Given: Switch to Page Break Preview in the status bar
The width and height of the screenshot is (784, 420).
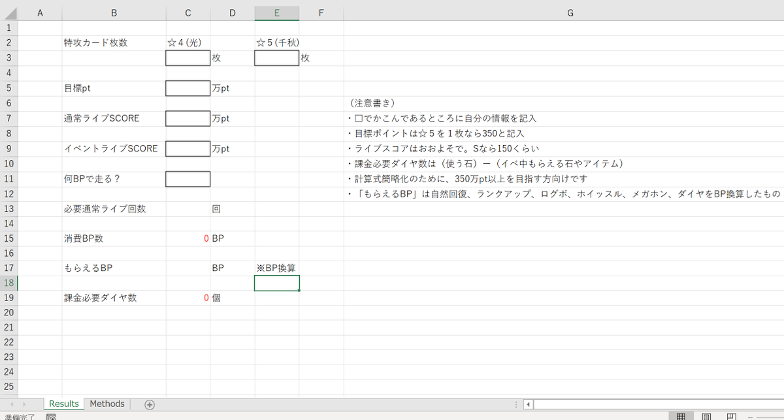Looking at the screenshot, I should tap(732, 416).
